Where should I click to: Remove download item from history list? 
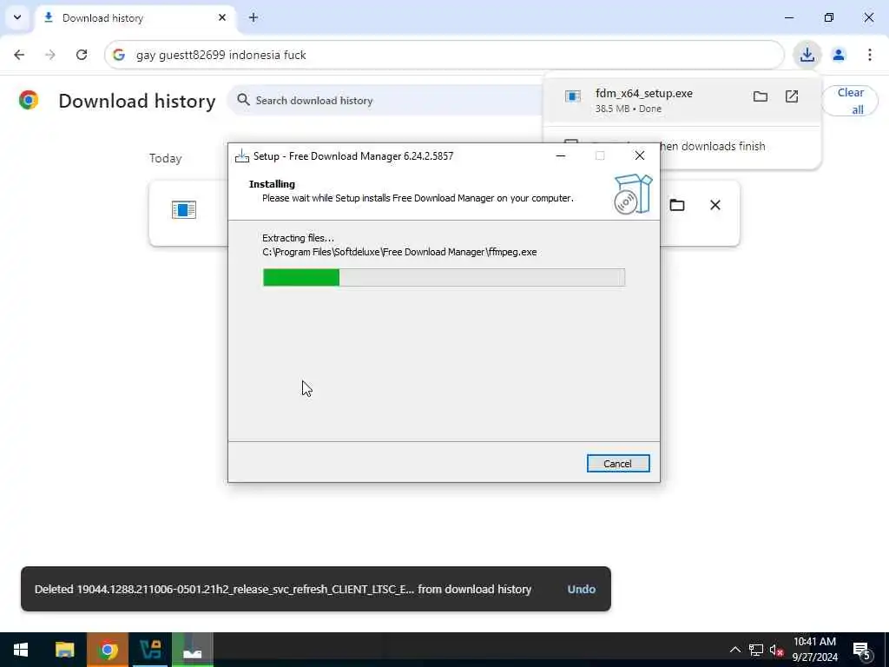coord(715,205)
